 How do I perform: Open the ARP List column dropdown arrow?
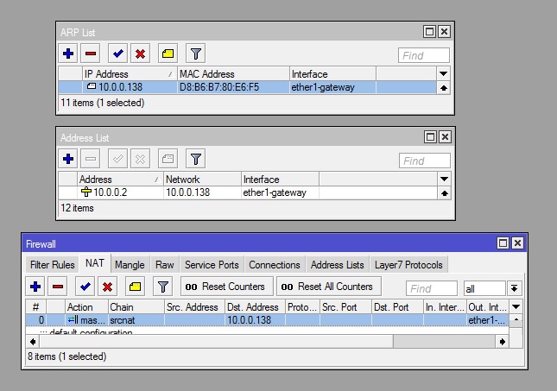pos(444,74)
